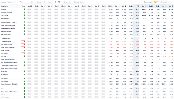
Task: Open the Income Statement dropdown
Action: [x=8, y=2]
